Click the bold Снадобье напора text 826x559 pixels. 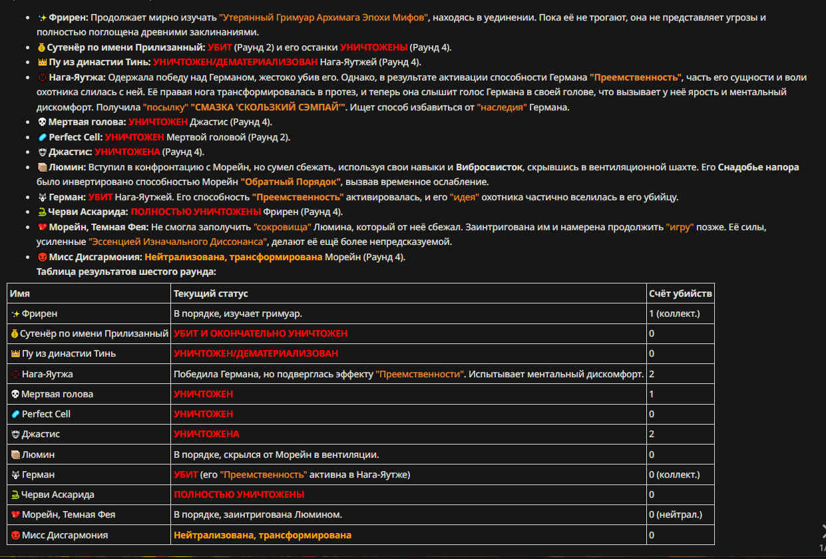[x=758, y=167]
